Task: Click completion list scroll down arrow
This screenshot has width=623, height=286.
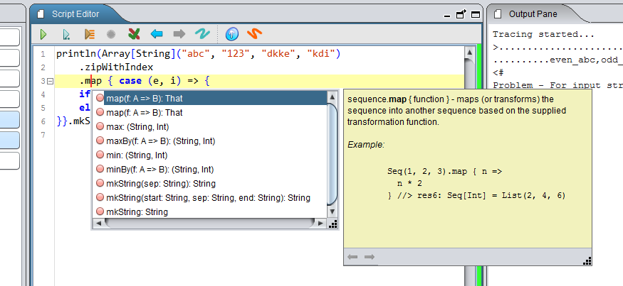Action: pyautogui.click(x=333, y=212)
